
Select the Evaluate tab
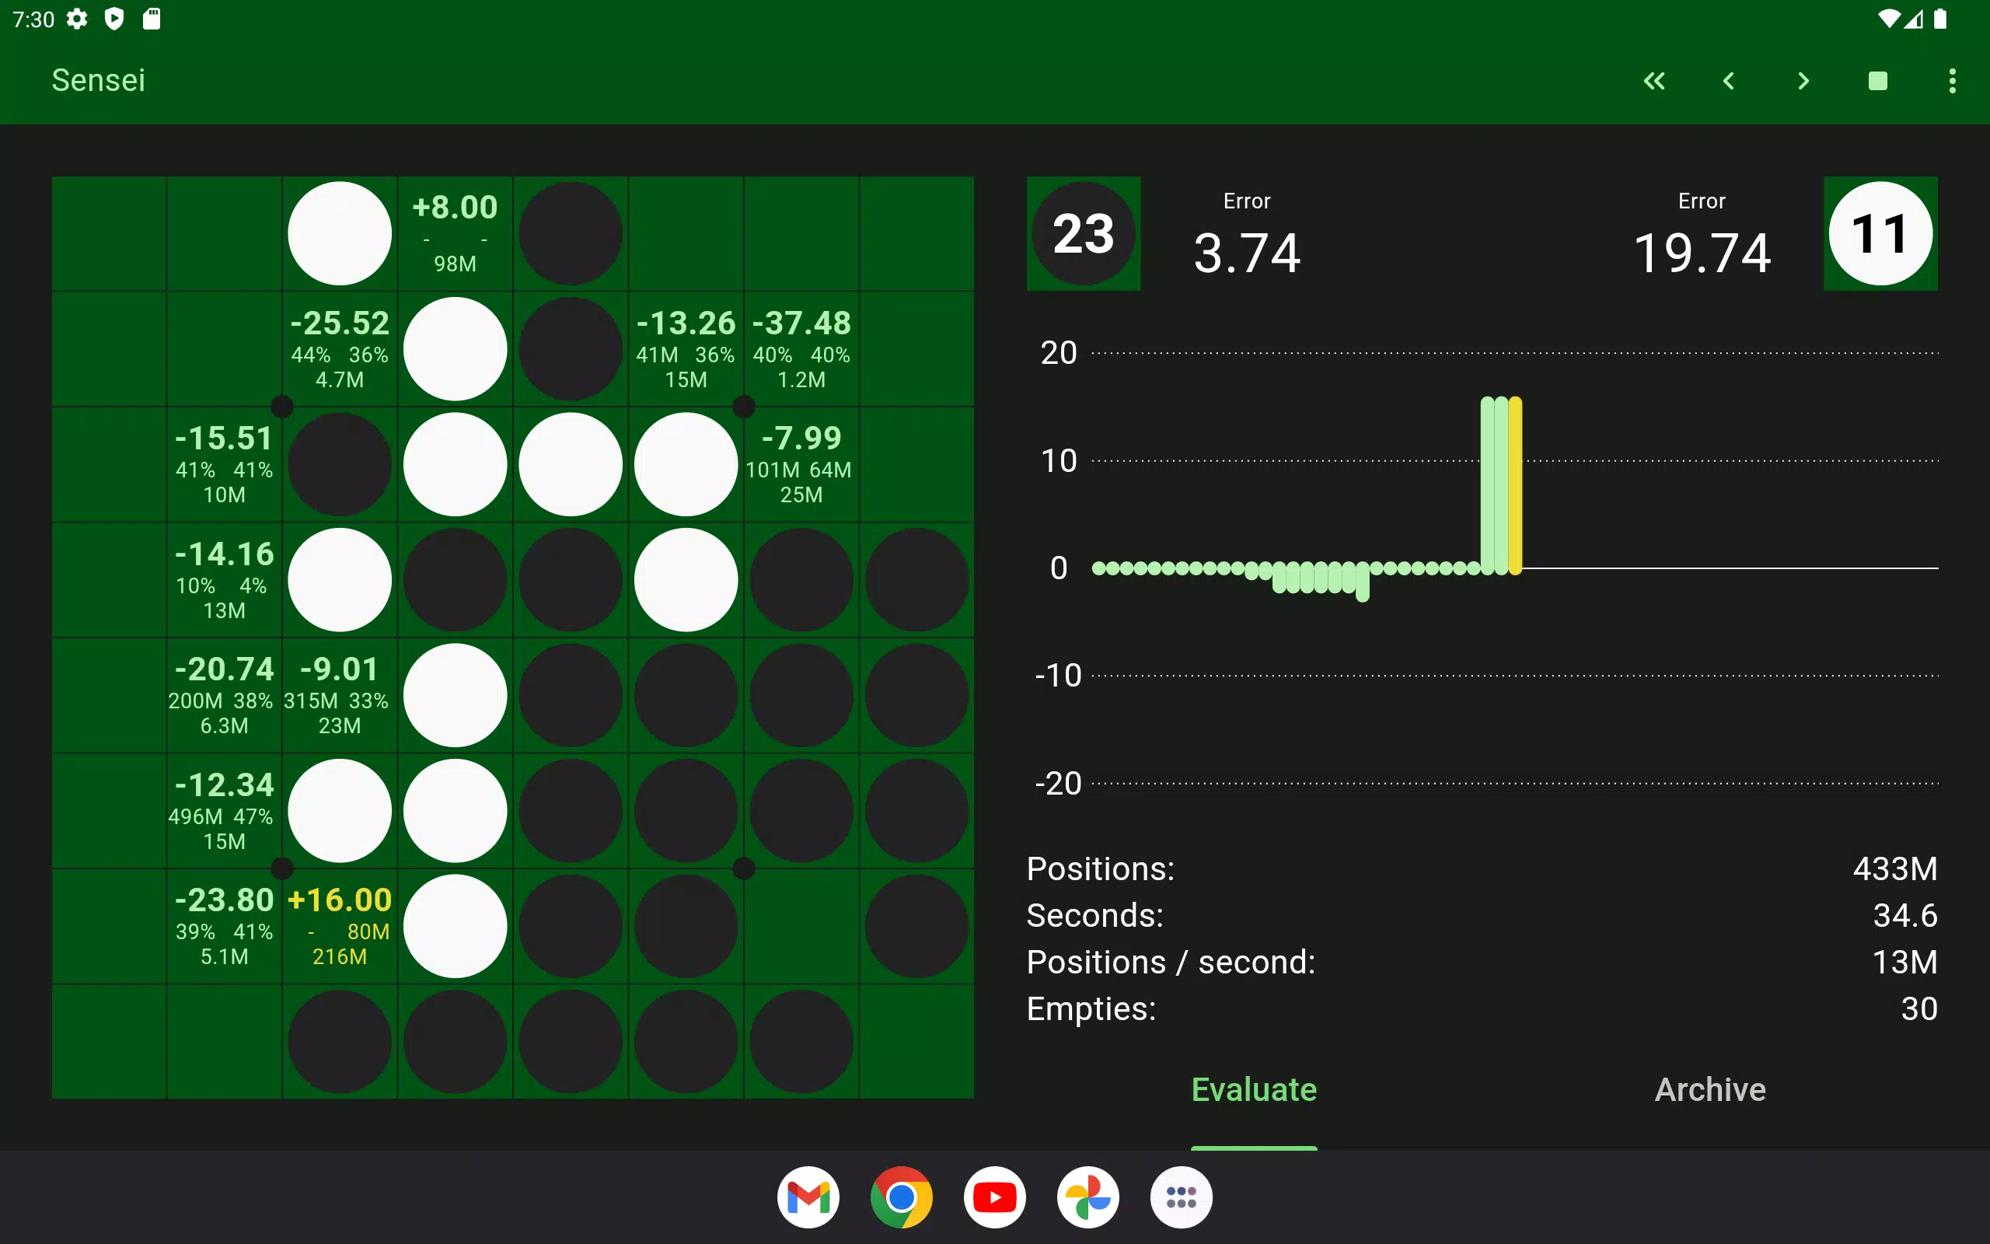[x=1253, y=1089]
